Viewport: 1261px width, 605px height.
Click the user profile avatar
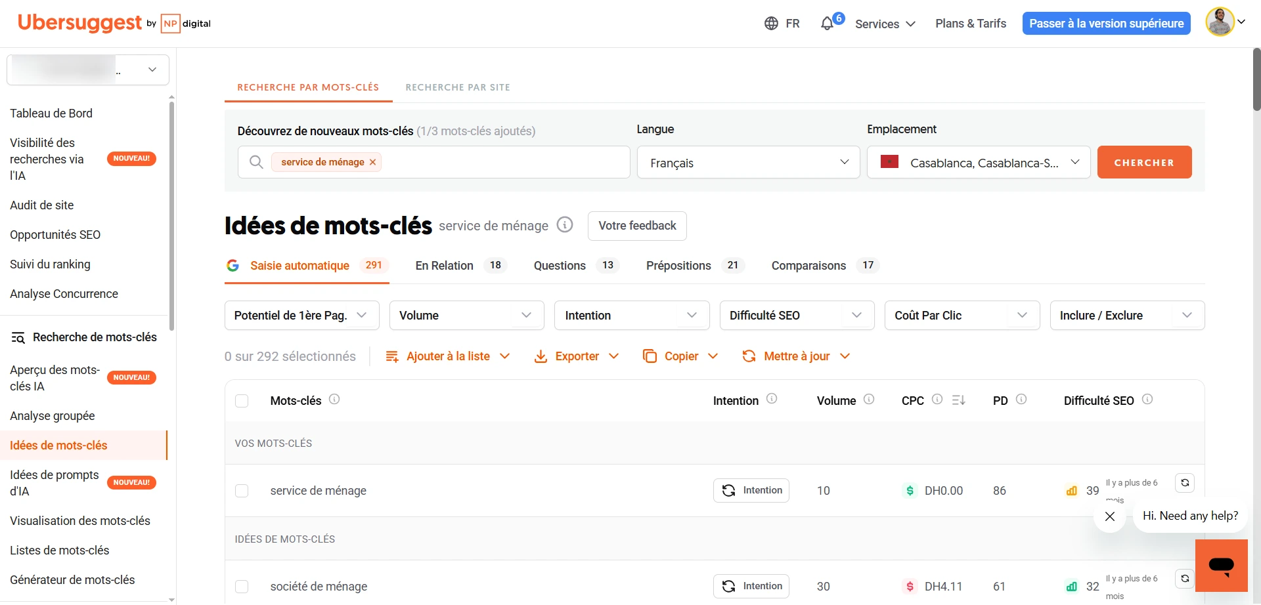click(1220, 22)
